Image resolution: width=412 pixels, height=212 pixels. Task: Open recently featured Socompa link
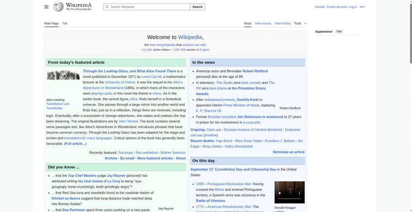(125, 152)
